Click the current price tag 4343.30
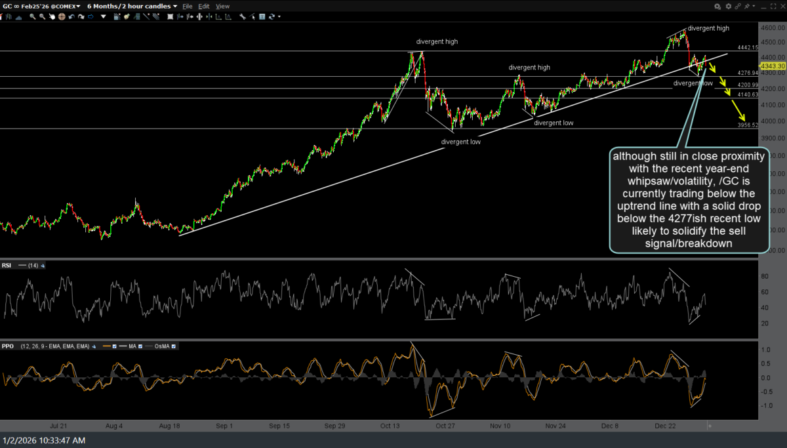 [771, 66]
